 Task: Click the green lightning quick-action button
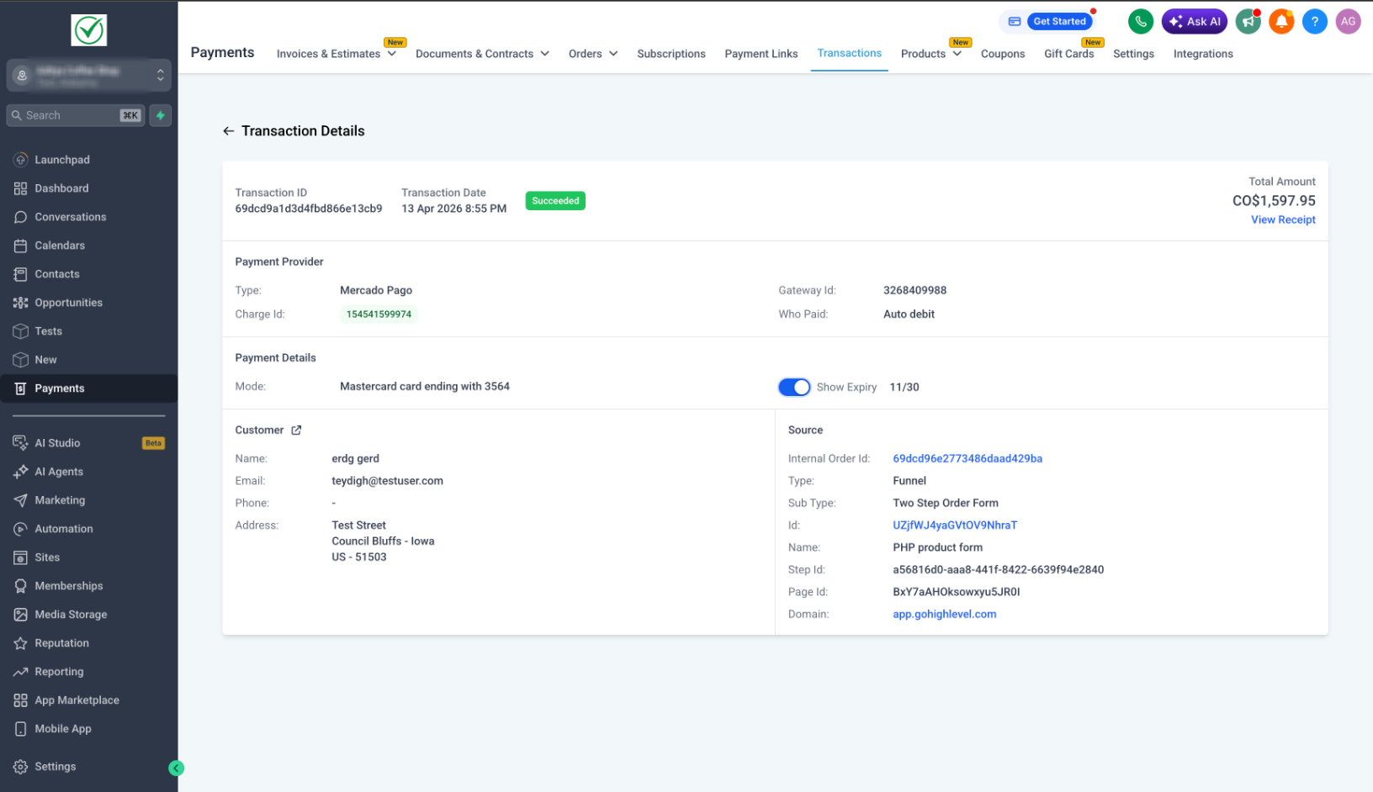click(x=161, y=115)
